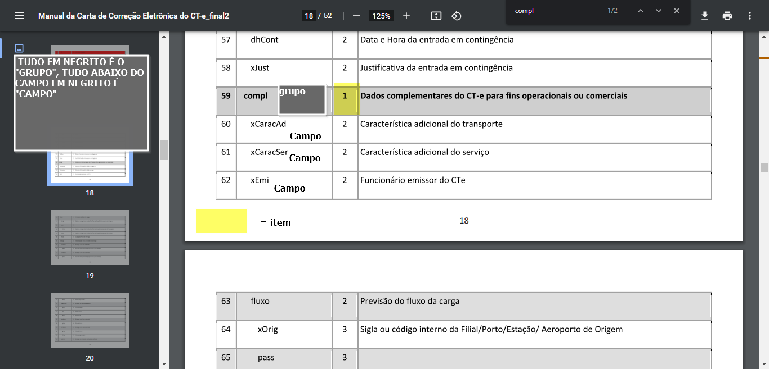The width and height of the screenshot is (769, 369).
Task: Click the yellow item legend swatch
Action: point(221,221)
